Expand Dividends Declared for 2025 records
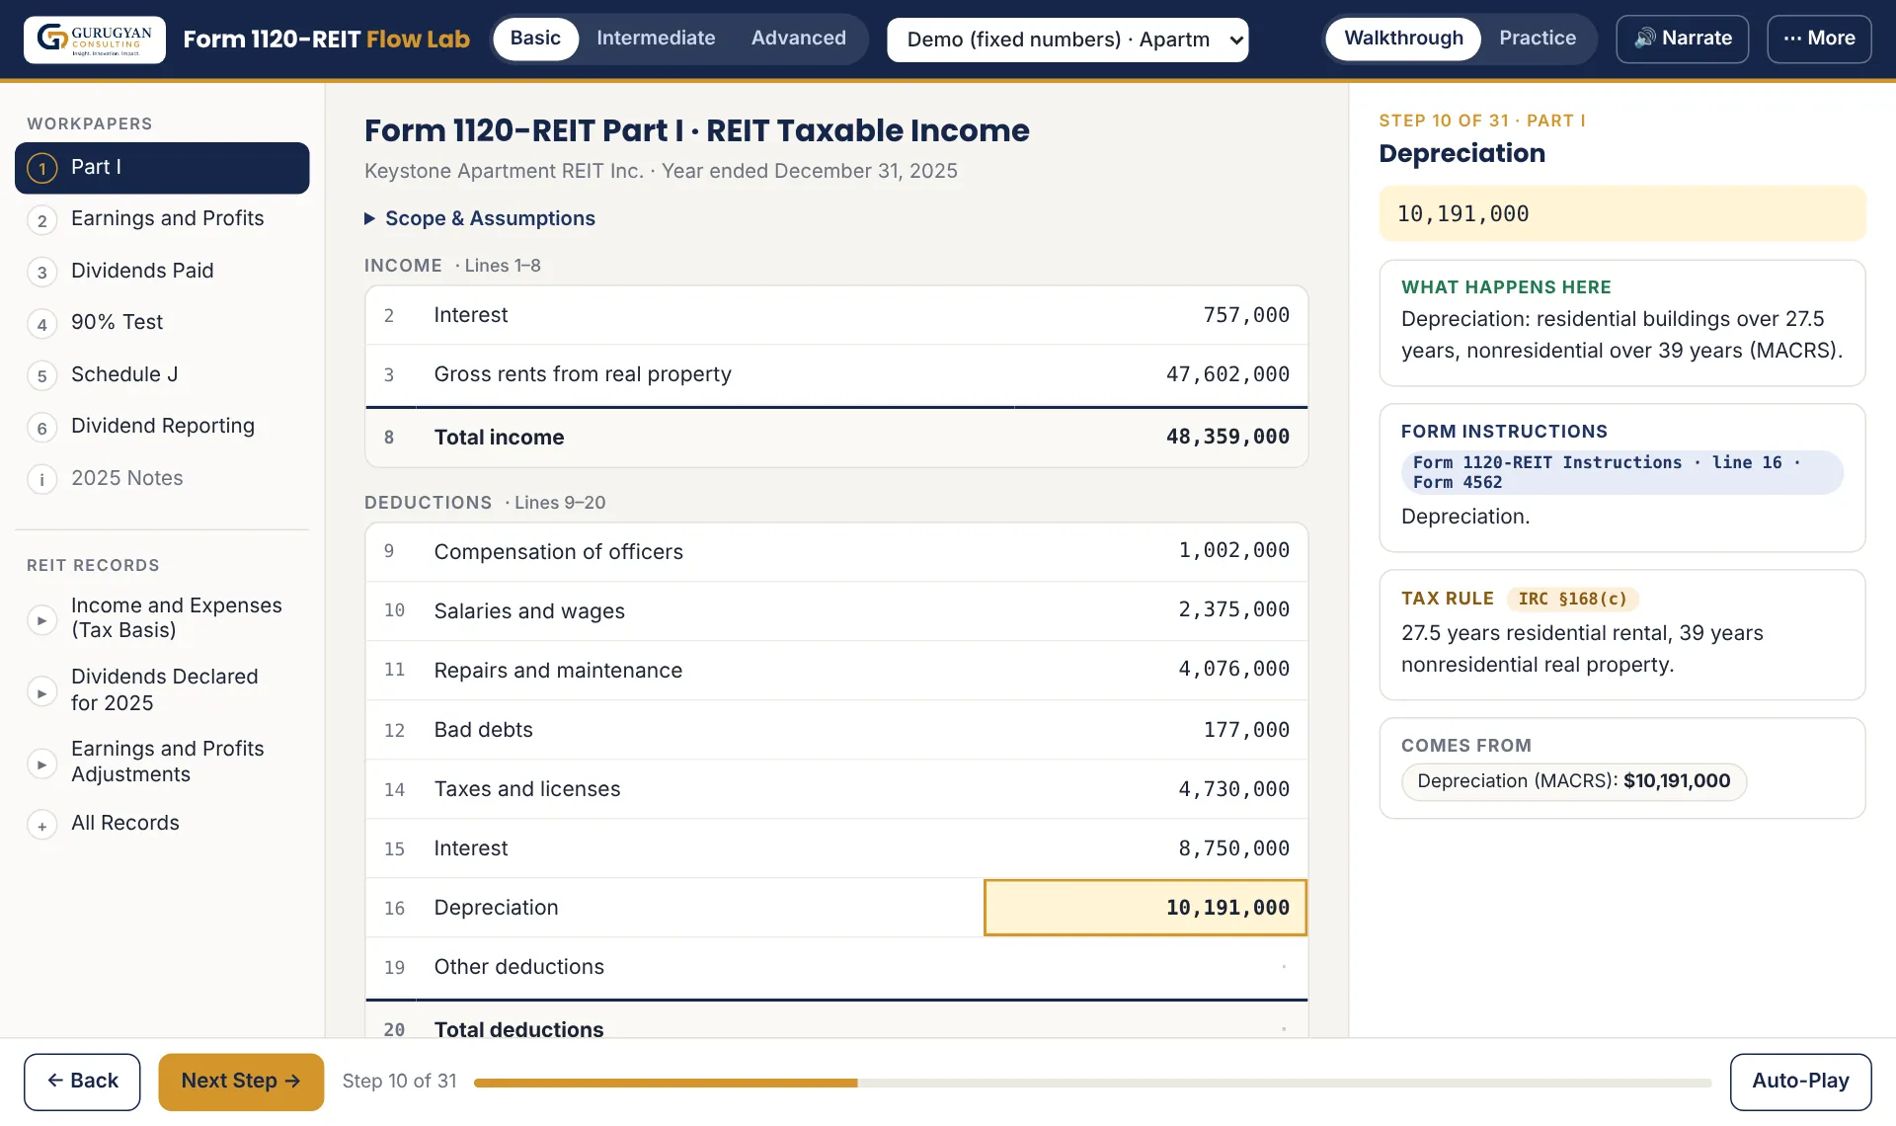Image resolution: width=1896 pixels, height=1126 pixels. coord(162,689)
